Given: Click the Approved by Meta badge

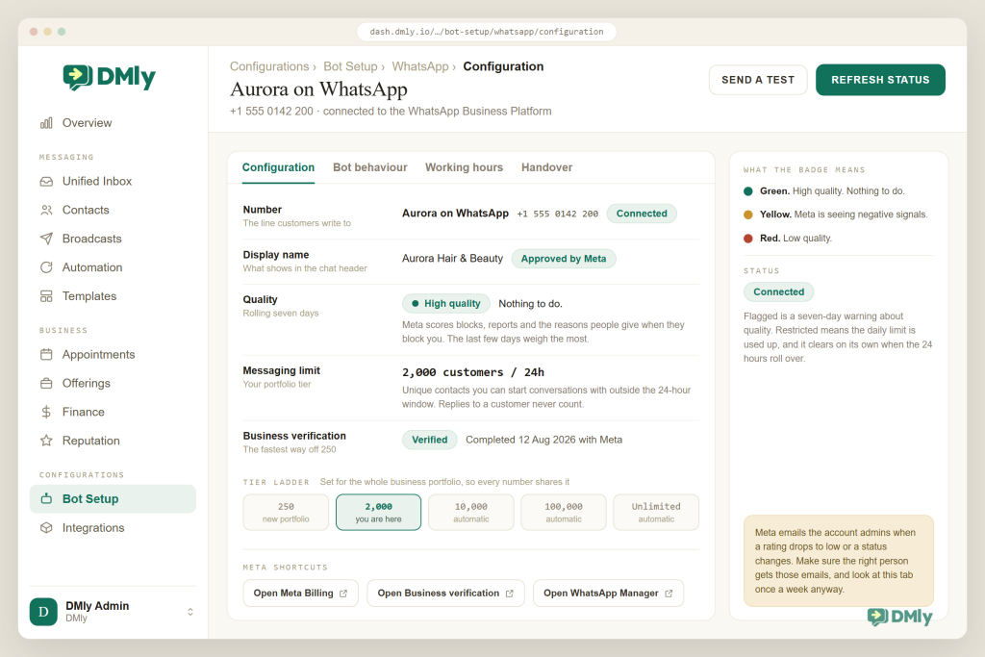Looking at the screenshot, I should point(564,259).
